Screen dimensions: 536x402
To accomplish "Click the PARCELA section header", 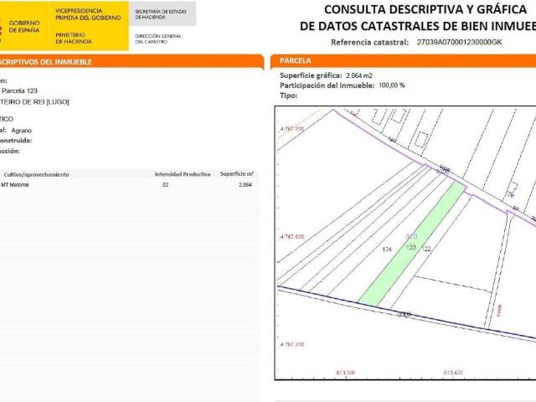I will [295, 61].
